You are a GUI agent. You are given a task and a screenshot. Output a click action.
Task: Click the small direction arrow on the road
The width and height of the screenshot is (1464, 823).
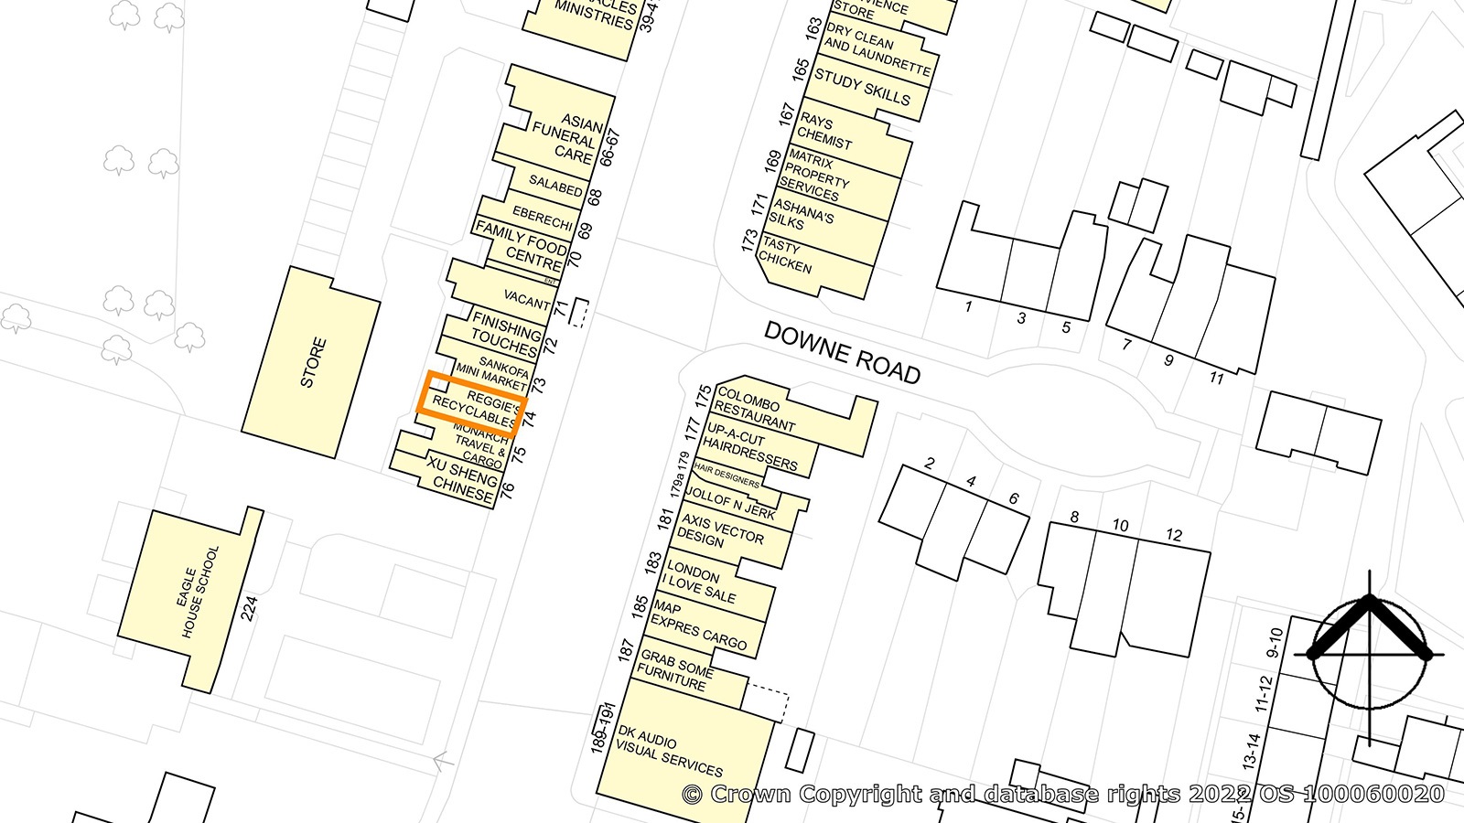coord(443,760)
